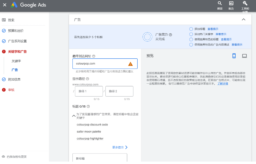This screenshot has height=164, width=256.
Task: Select the 广告 sub-step
Action: tap(15, 70)
